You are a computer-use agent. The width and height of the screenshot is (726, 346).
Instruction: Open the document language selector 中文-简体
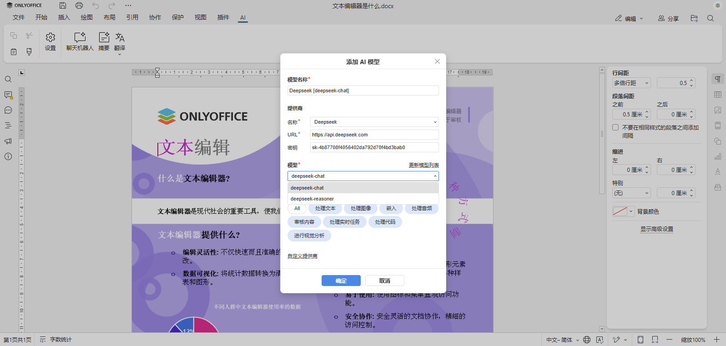click(x=563, y=340)
